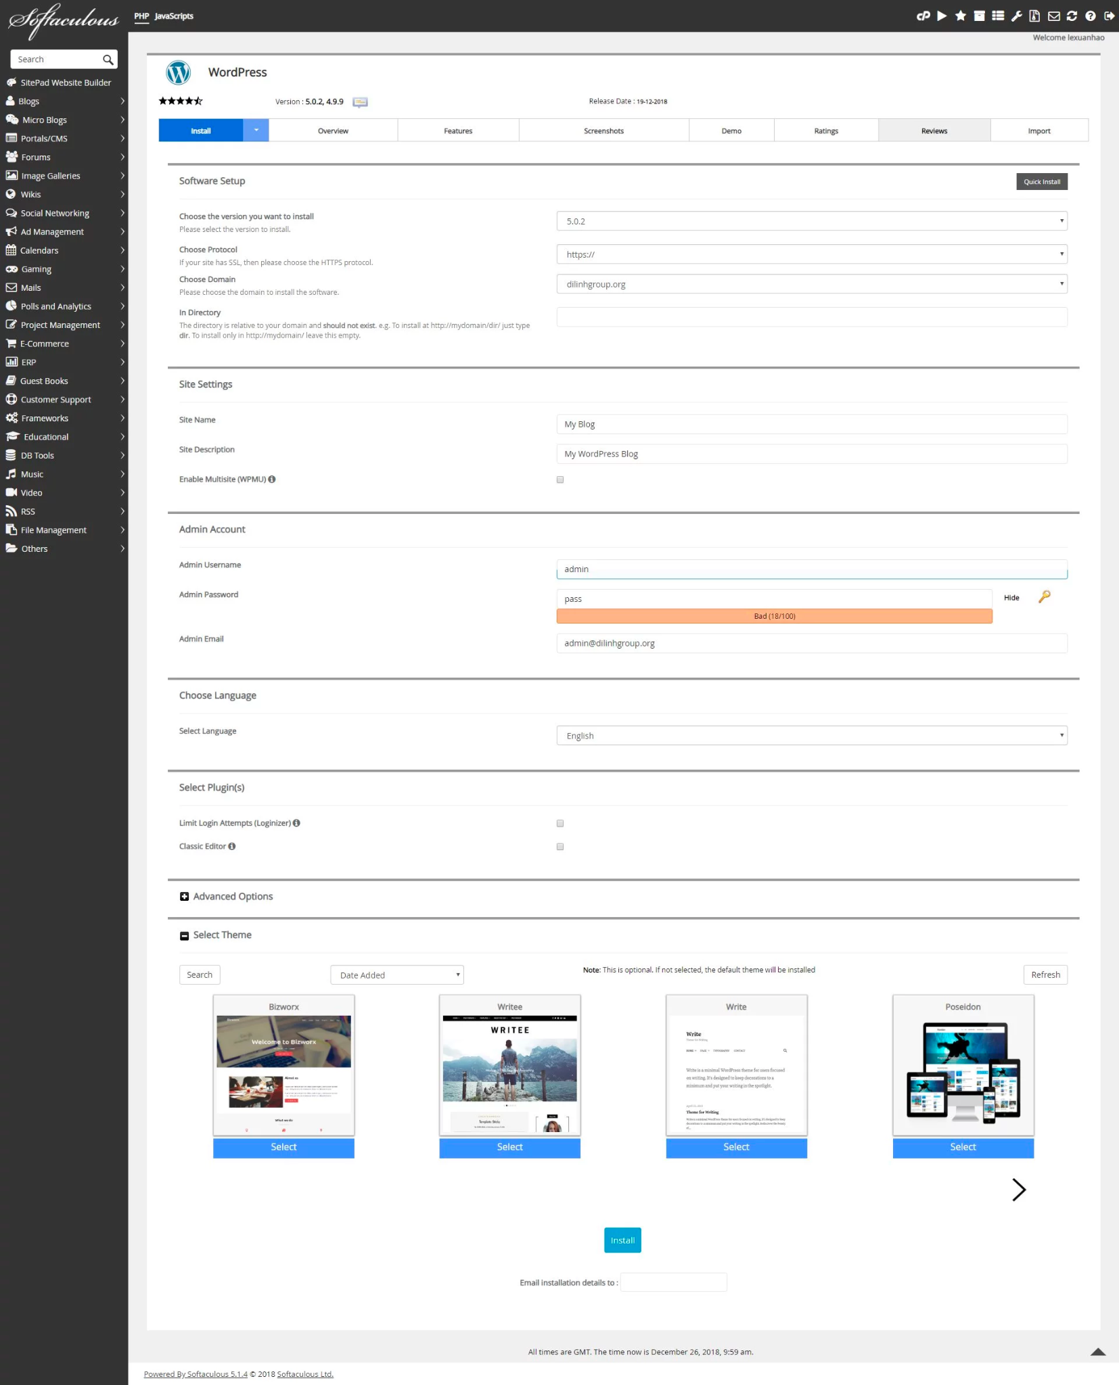Open the Import tab
The image size is (1119, 1385).
pyautogui.click(x=1039, y=131)
